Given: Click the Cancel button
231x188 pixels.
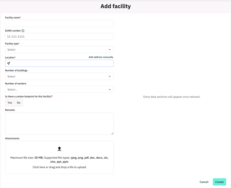Looking at the screenshot, I should 204,182.
